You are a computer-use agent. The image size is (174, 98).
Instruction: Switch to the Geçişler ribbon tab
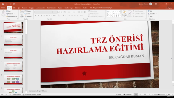point(32,8)
